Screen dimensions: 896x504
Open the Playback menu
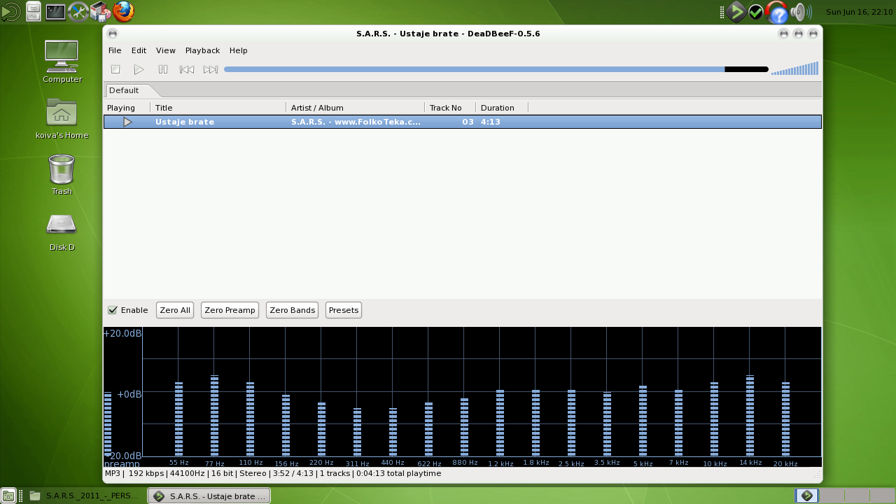click(x=202, y=50)
